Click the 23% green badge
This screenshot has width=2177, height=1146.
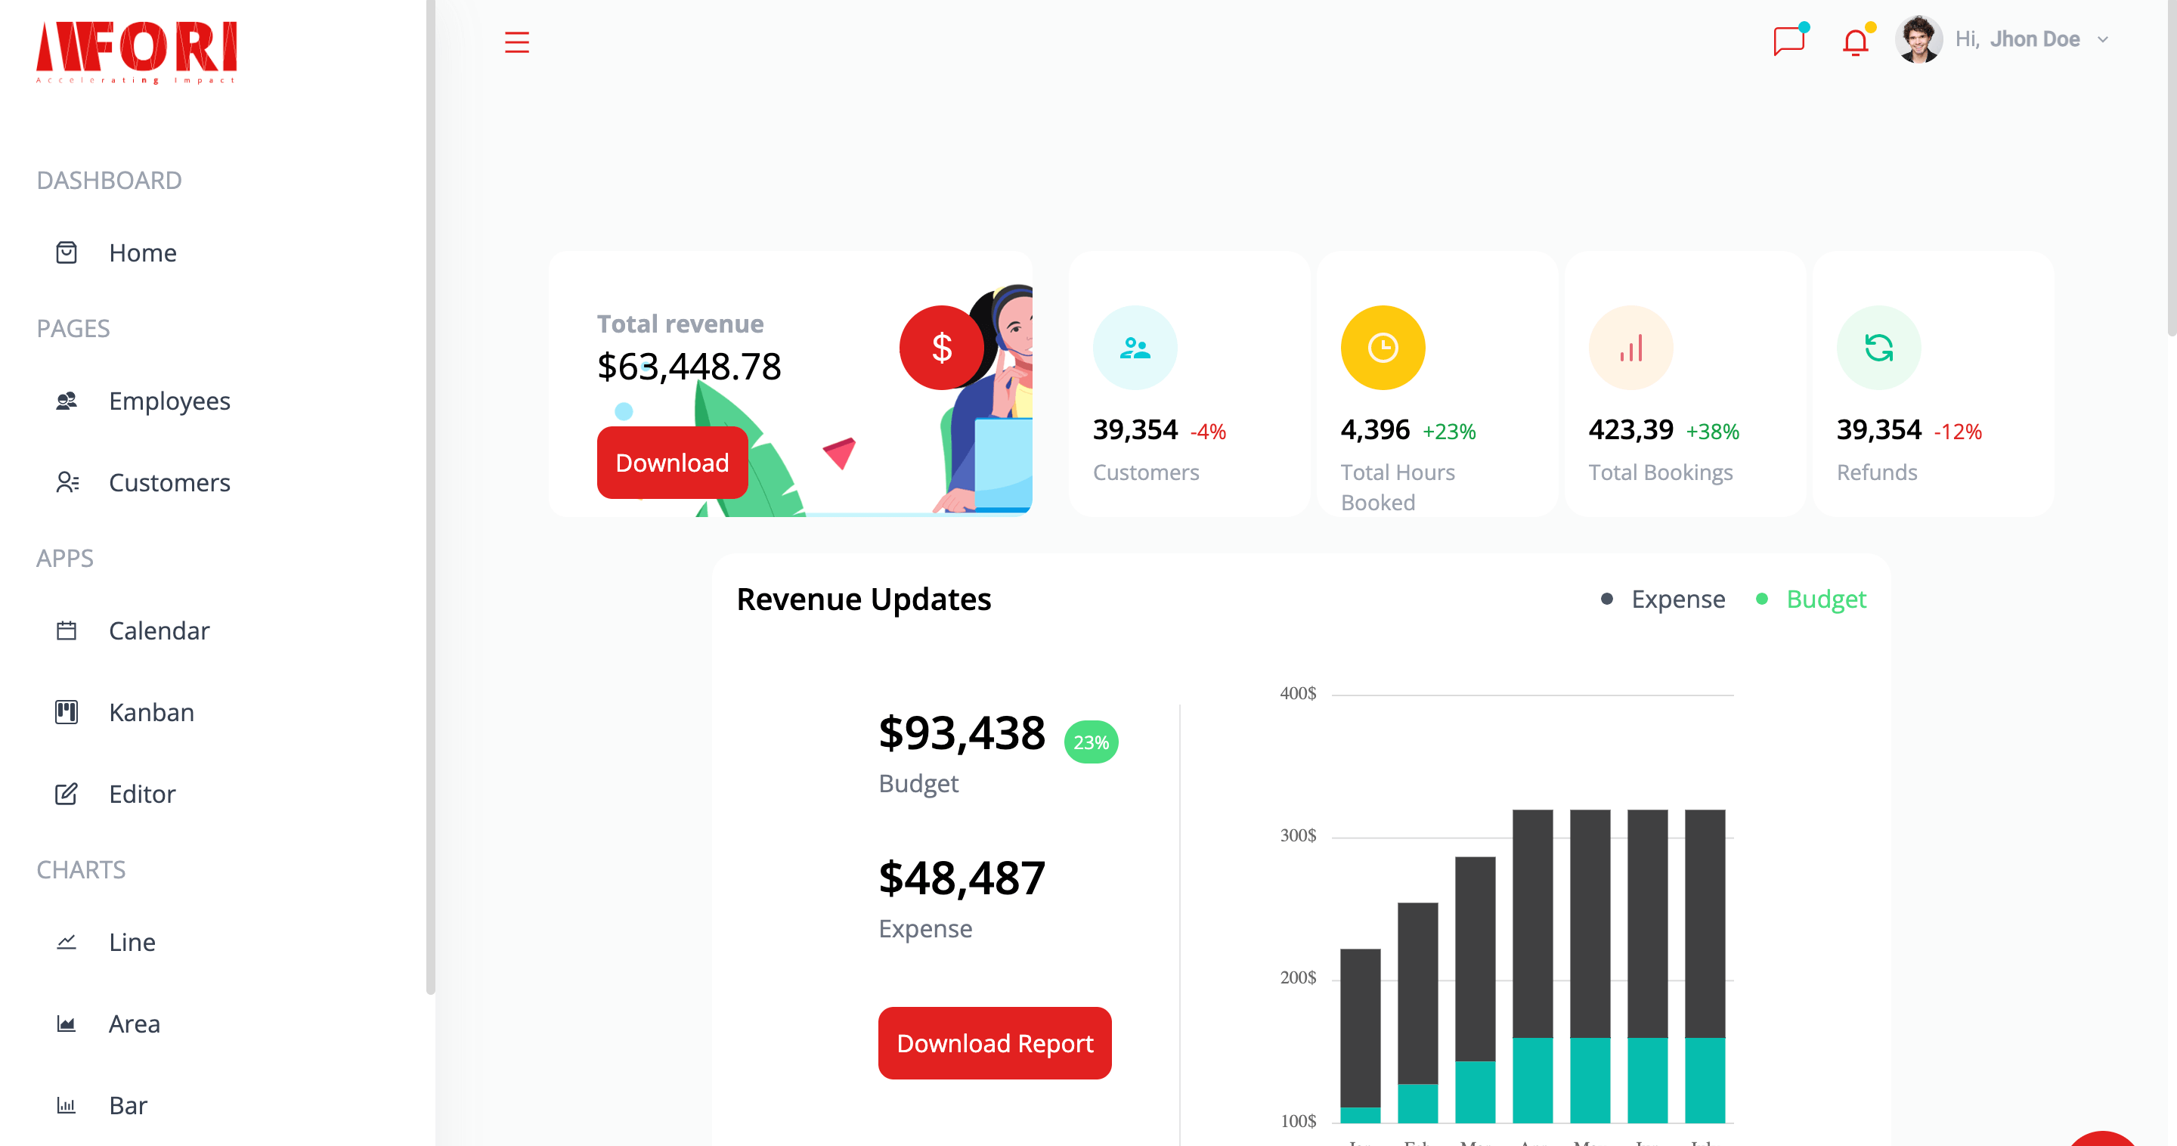click(1090, 742)
